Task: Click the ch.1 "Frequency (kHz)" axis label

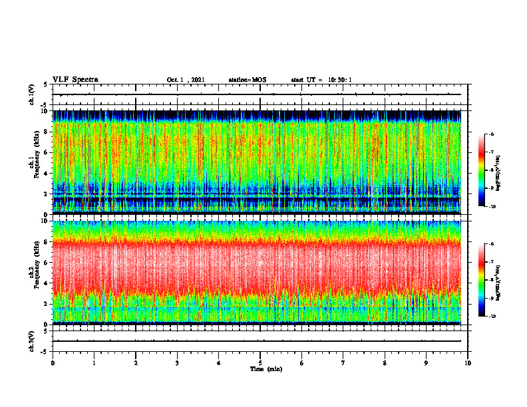Action: point(37,154)
